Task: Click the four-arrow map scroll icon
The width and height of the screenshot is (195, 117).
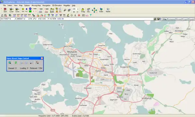Action: 94,10
